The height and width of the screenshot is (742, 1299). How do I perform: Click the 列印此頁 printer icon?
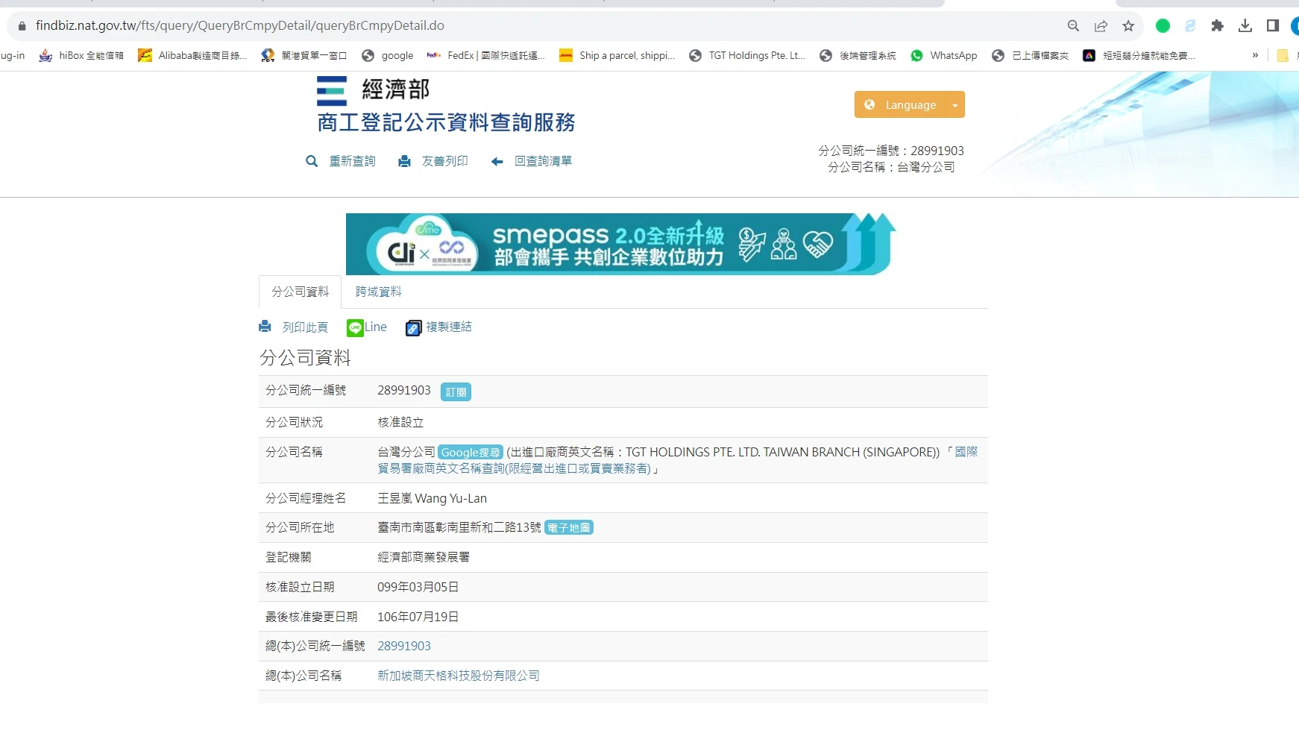tap(265, 327)
